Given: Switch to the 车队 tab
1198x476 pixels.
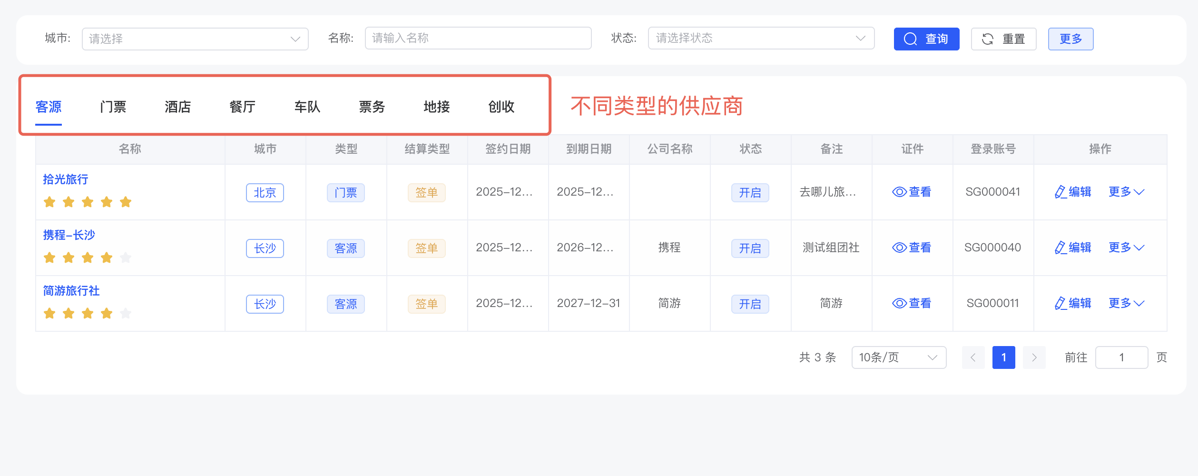Looking at the screenshot, I should click(307, 107).
